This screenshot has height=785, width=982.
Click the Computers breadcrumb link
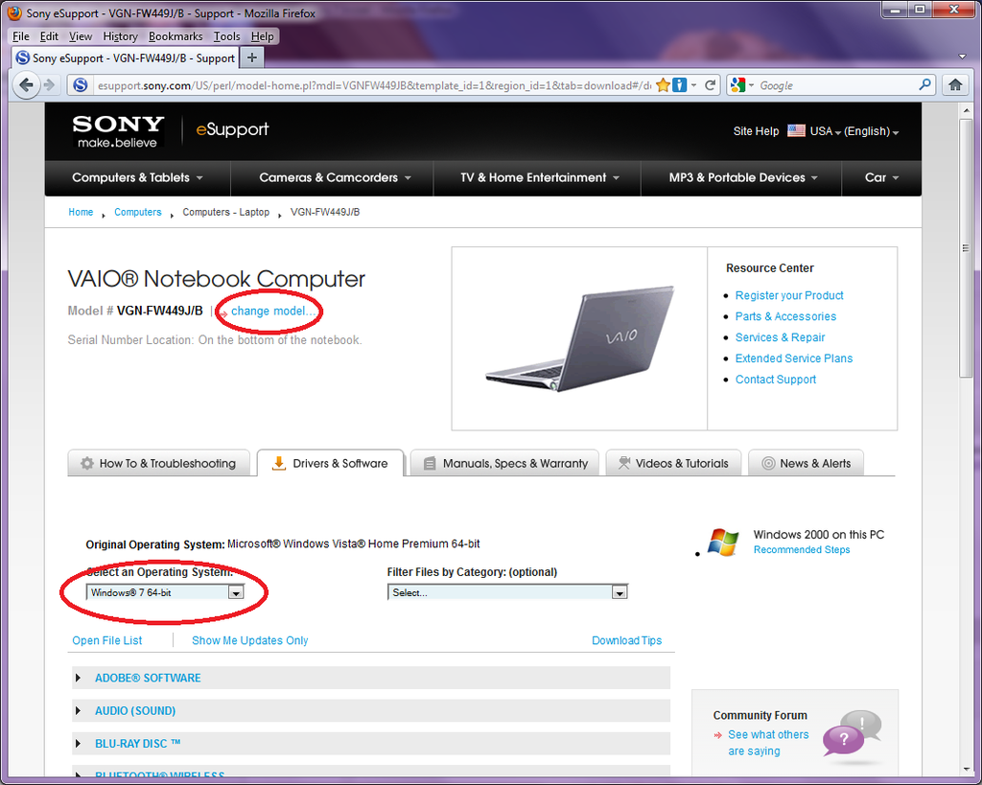pyautogui.click(x=138, y=212)
